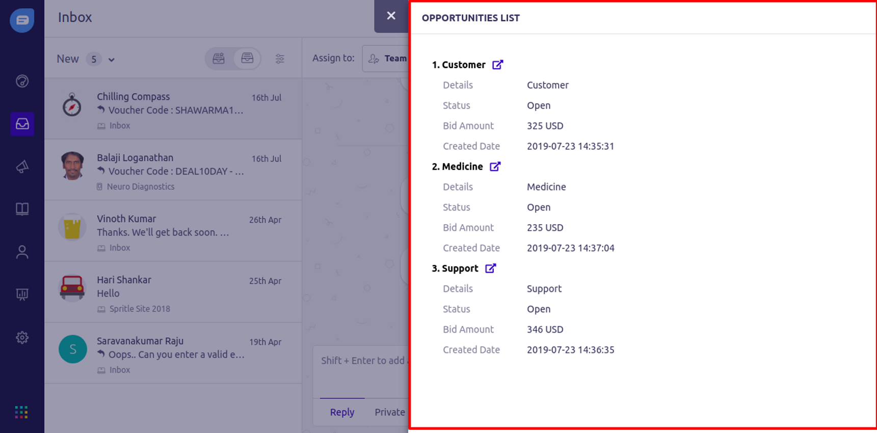Open the apps grid launcher icon

(21, 412)
